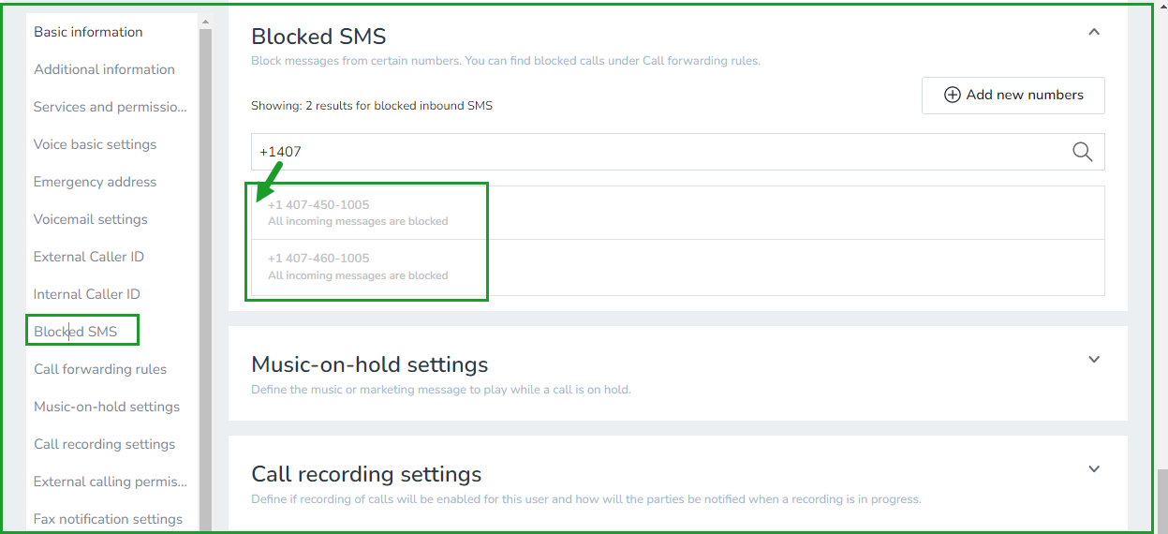
Task: Expand the Music-on-hold settings section
Action: 1093,360
